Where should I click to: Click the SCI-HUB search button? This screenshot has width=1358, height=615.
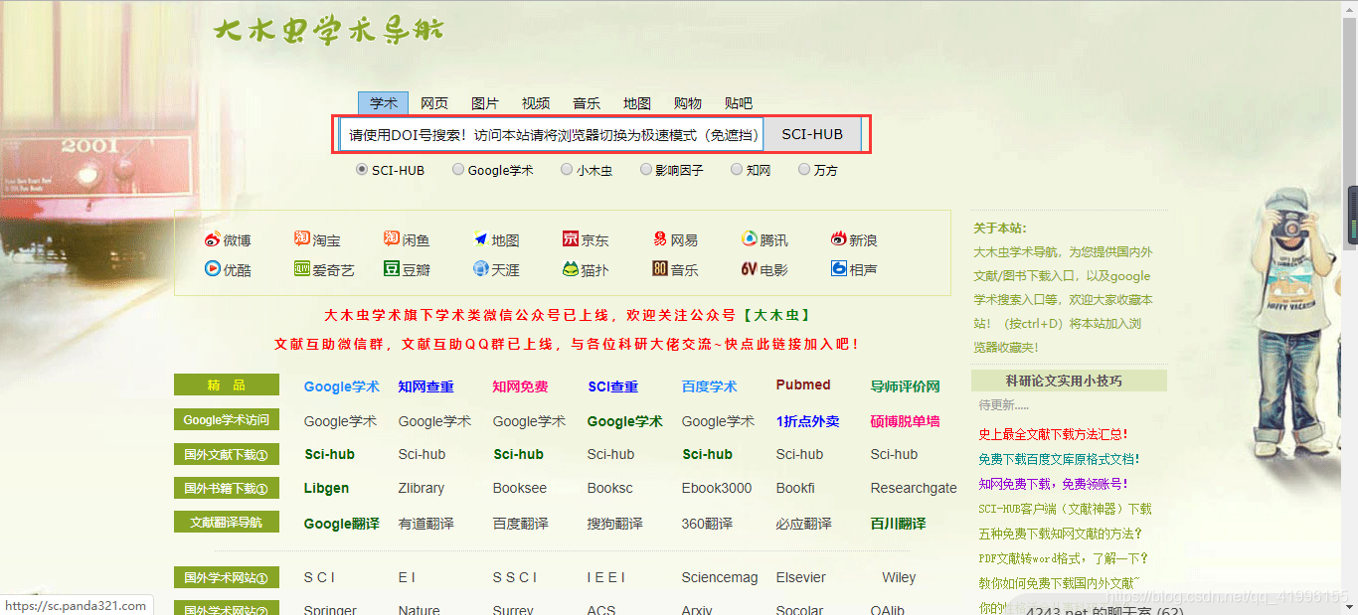(812, 134)
